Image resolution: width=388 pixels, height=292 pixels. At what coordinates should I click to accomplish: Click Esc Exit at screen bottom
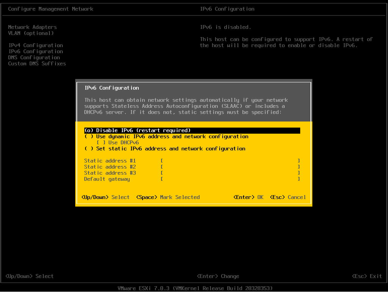367,276
